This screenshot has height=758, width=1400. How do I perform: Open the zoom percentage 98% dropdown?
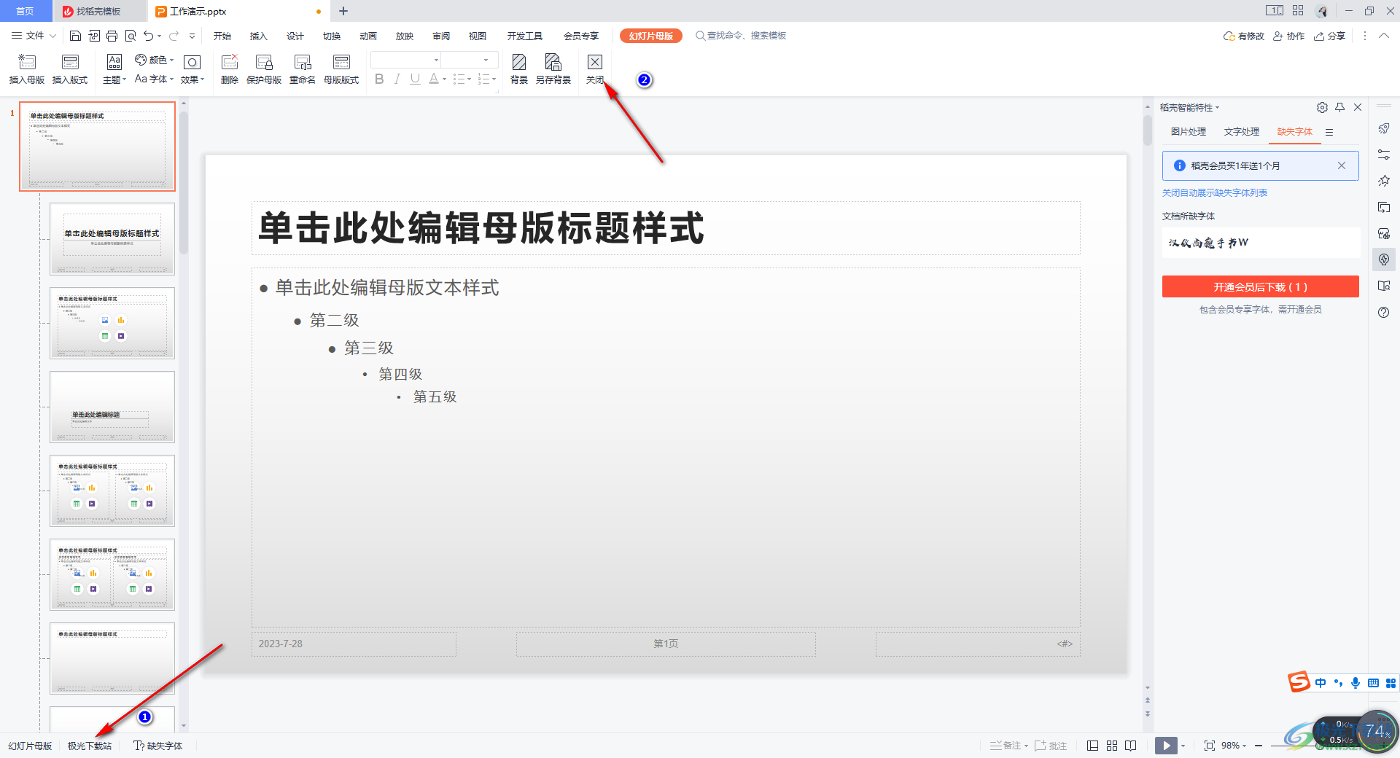pos(1234,746)
